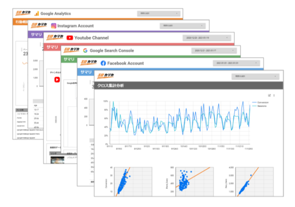Click the Instagram logo icon
The height and width of the screenshot is (207, 295).
tap(54, 26)
